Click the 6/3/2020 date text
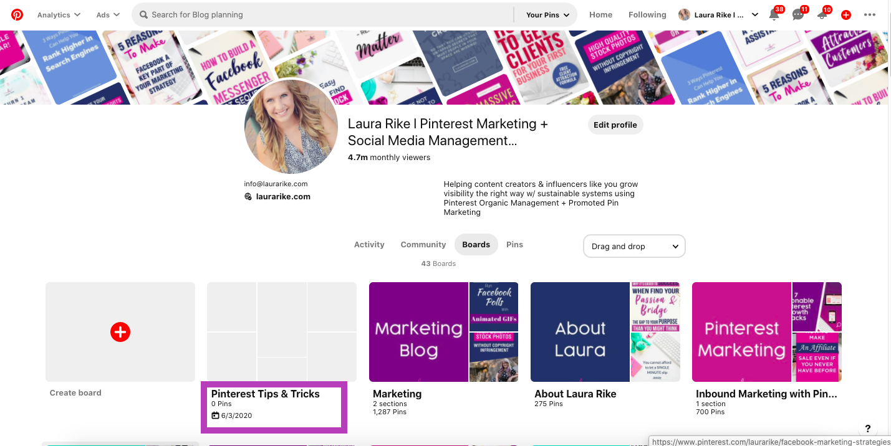The image size is (891, 446). click(x=236, y=415)
